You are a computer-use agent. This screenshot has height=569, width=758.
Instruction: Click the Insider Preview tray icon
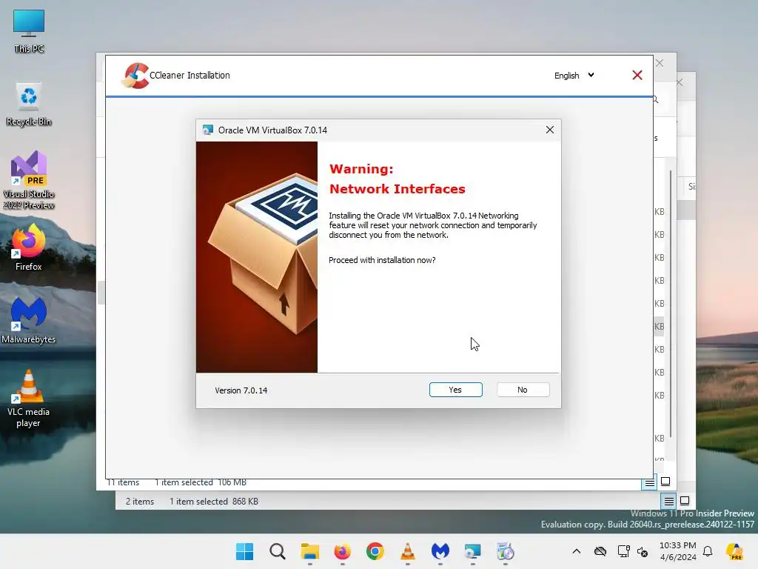point(735,551)
